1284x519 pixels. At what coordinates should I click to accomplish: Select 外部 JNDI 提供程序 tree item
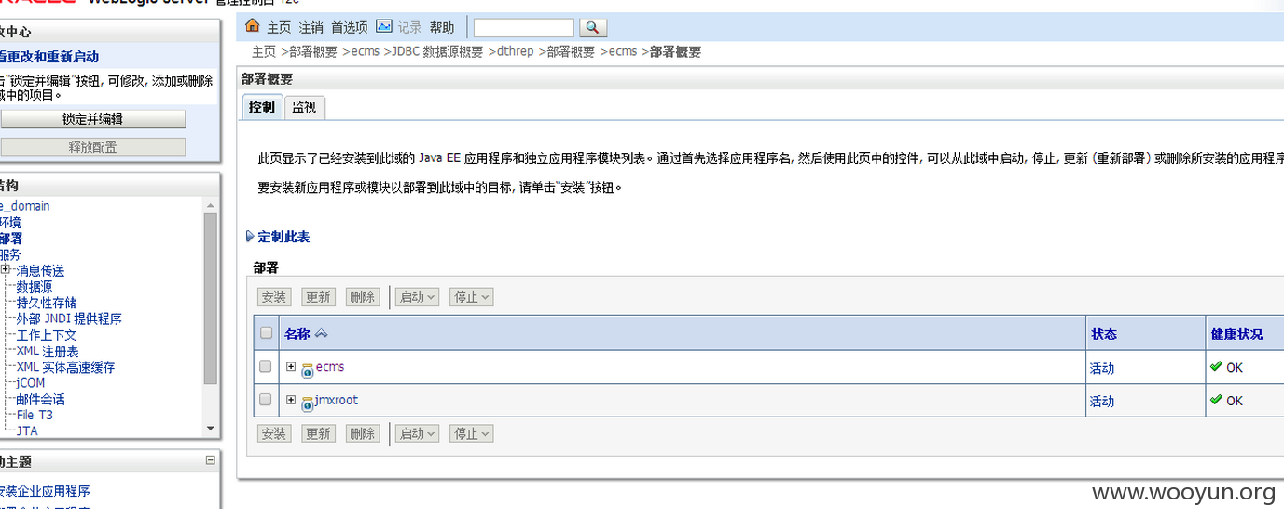coord(69,319)
